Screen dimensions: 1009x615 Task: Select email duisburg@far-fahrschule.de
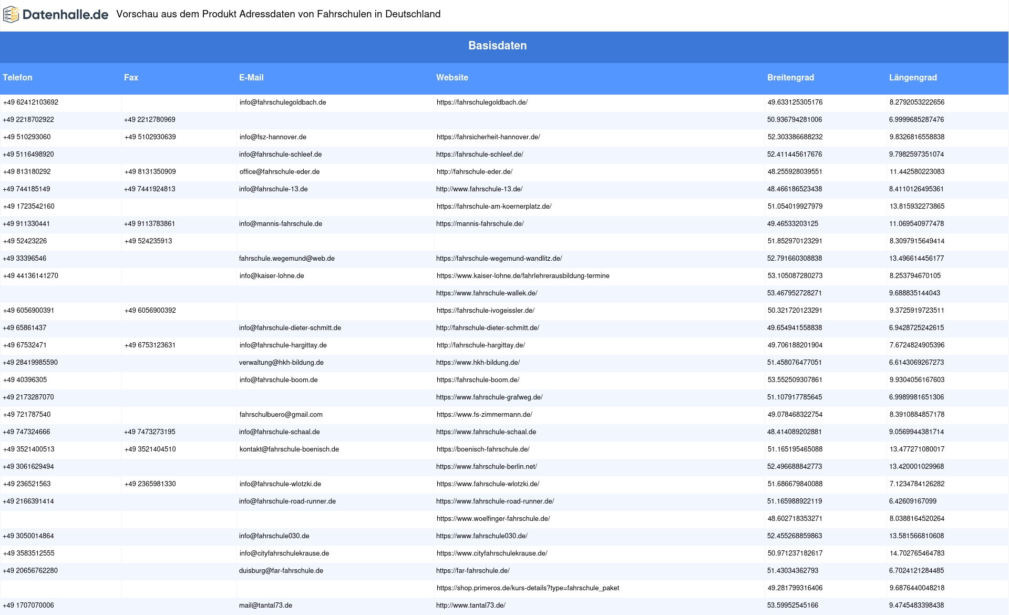point(281,571)
